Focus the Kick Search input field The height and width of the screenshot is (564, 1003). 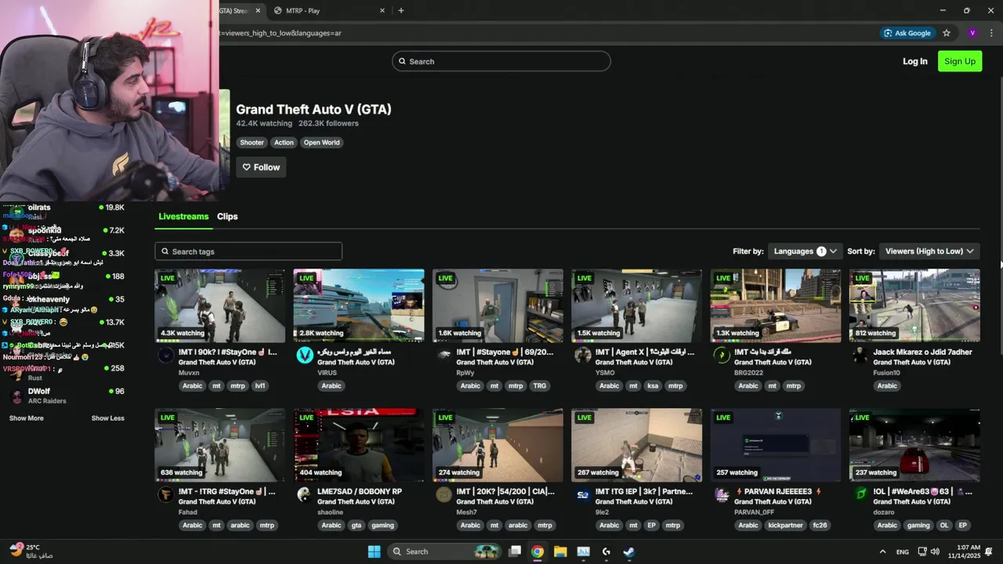pyautogui.click(x=501, y=61)
